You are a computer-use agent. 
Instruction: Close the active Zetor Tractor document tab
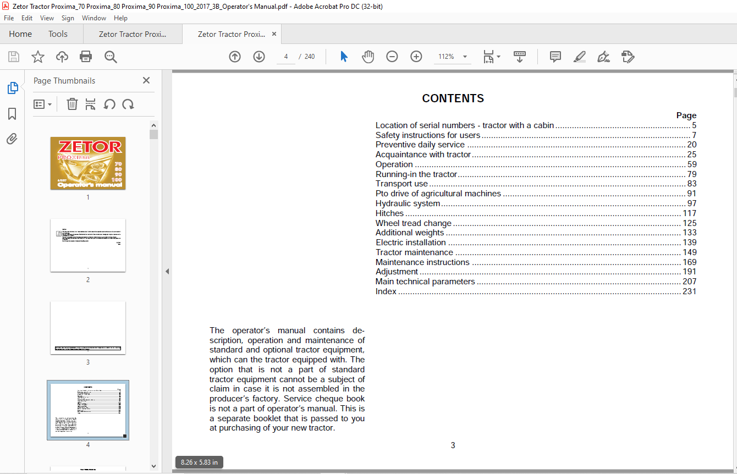[274, 34]
